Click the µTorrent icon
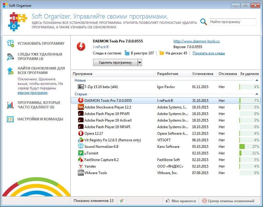The image size is (263, 207). 81,153
